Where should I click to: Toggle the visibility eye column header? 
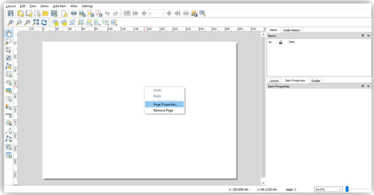coord(270,42)
